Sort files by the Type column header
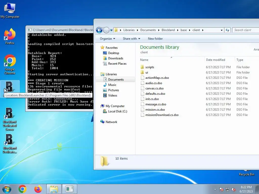This screenshot has width=259, height=194. pyautogui.click(x=247, y=60)
